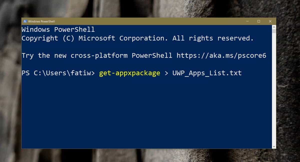
Task: Click the Windows PowerShell title bar text
Action: (41, 21)
